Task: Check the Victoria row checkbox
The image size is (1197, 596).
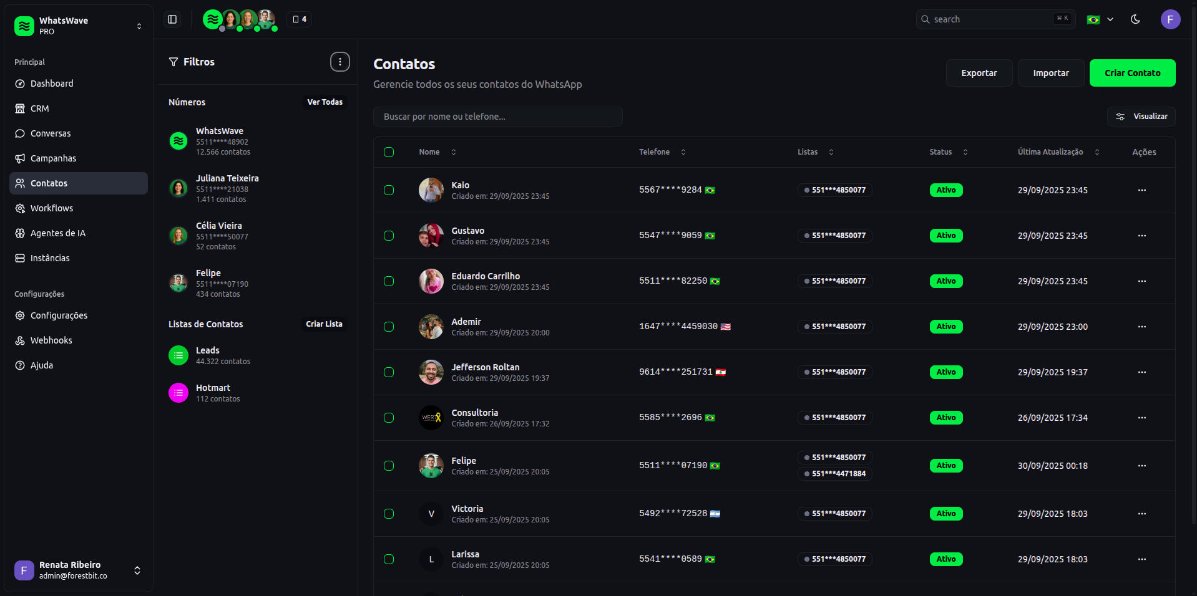Action: pyautogui.click(x=389, y=514)
